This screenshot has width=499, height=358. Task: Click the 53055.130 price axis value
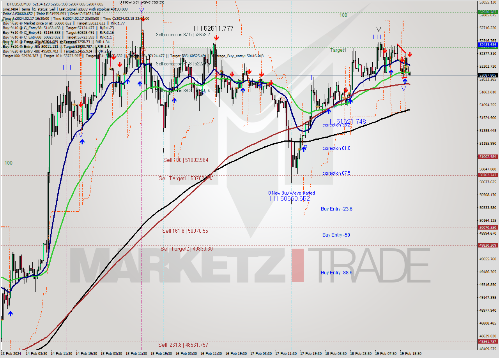coord(488,2)
